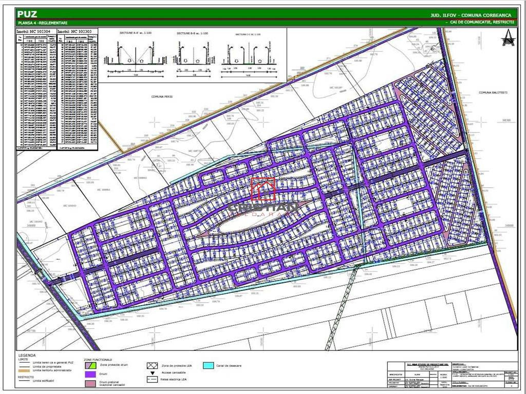Click the black triangle Acces carosabile symbol
526x394 pixels.
(x=153, y=372)
